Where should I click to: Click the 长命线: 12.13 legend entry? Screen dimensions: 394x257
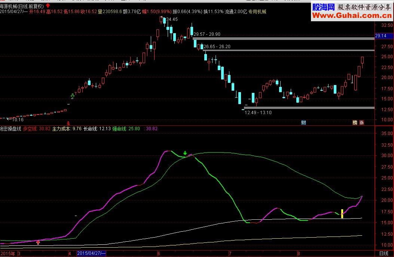pyautogui.click(x=97, y=129)
